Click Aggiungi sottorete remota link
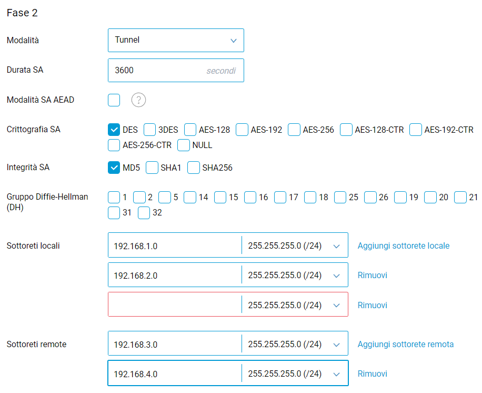 click(x=405, y=344)
